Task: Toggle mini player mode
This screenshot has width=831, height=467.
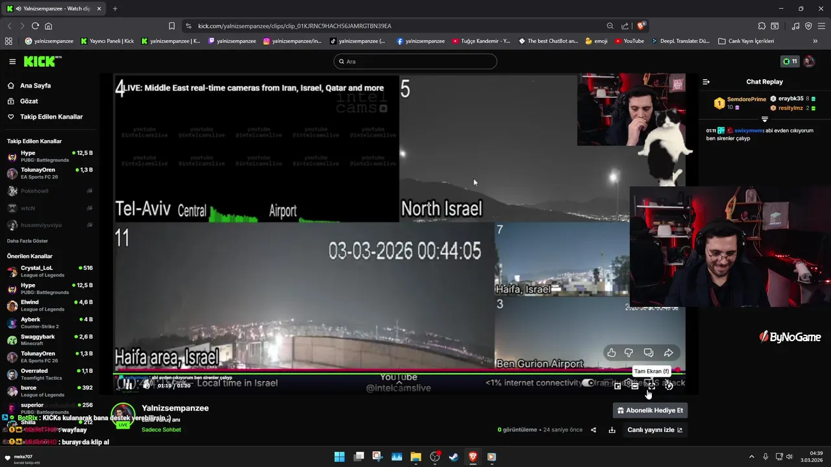Action: (x=617, y=385)
